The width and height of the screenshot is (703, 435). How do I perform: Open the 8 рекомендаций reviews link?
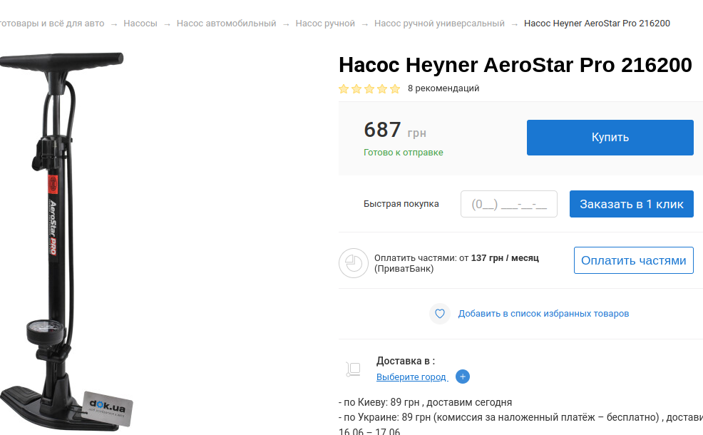443,88
